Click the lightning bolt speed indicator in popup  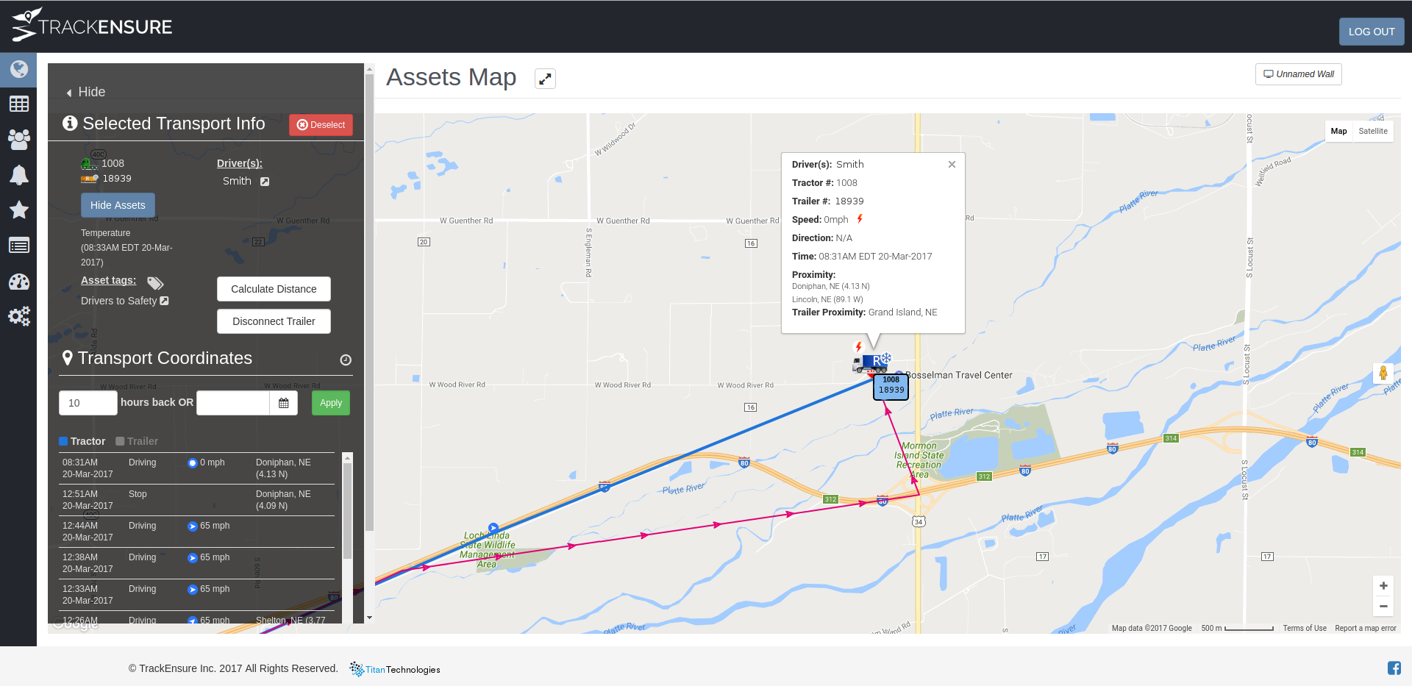click(860, 219)
